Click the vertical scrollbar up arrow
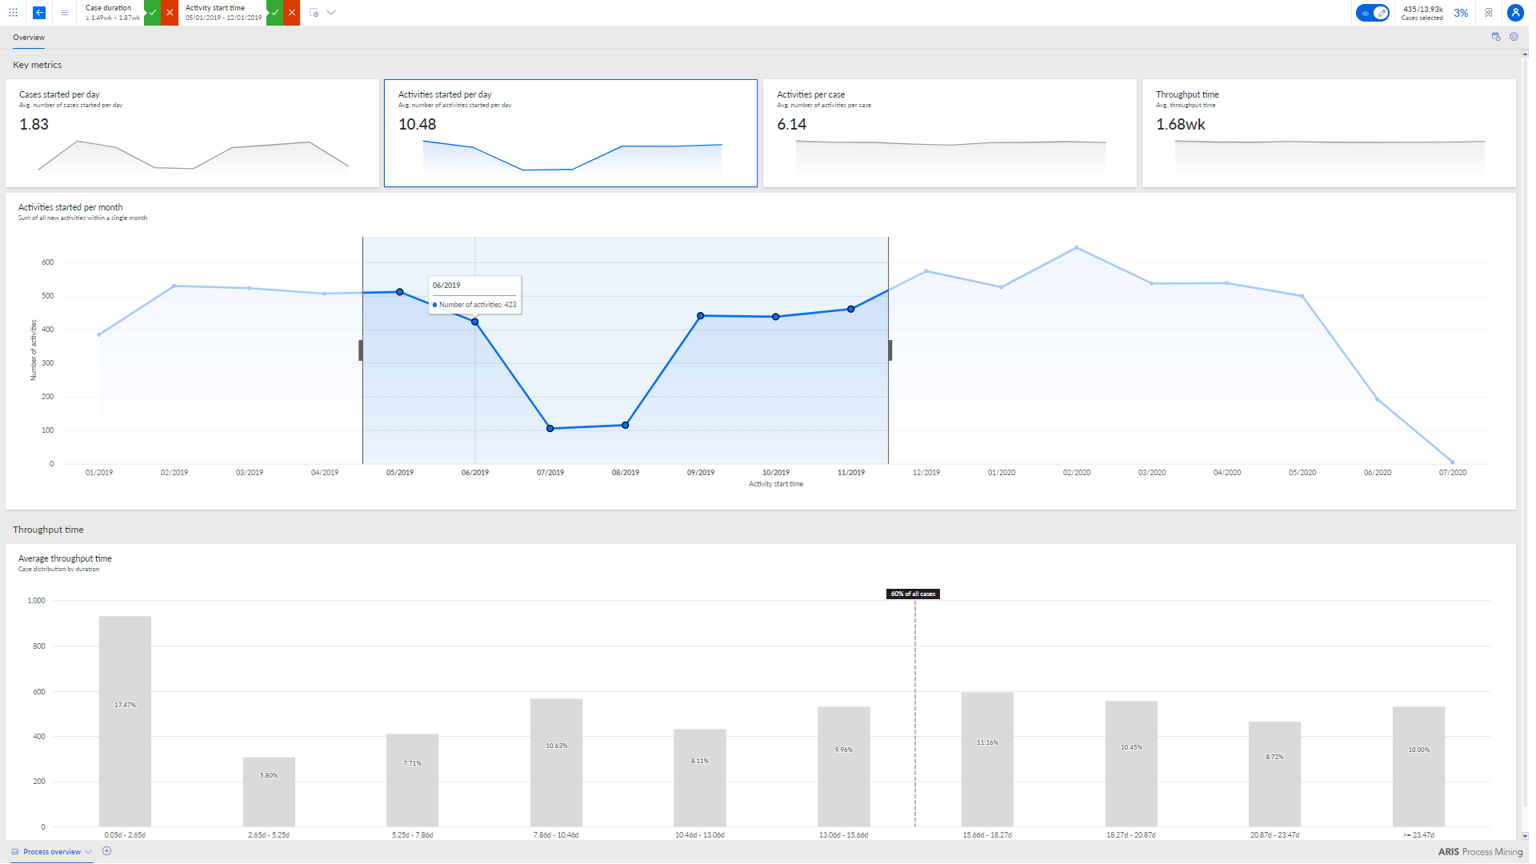 coord(1525,54)
